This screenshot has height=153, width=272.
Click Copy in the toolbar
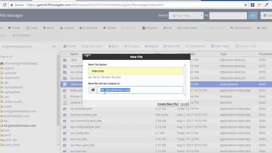click(32, 28)
